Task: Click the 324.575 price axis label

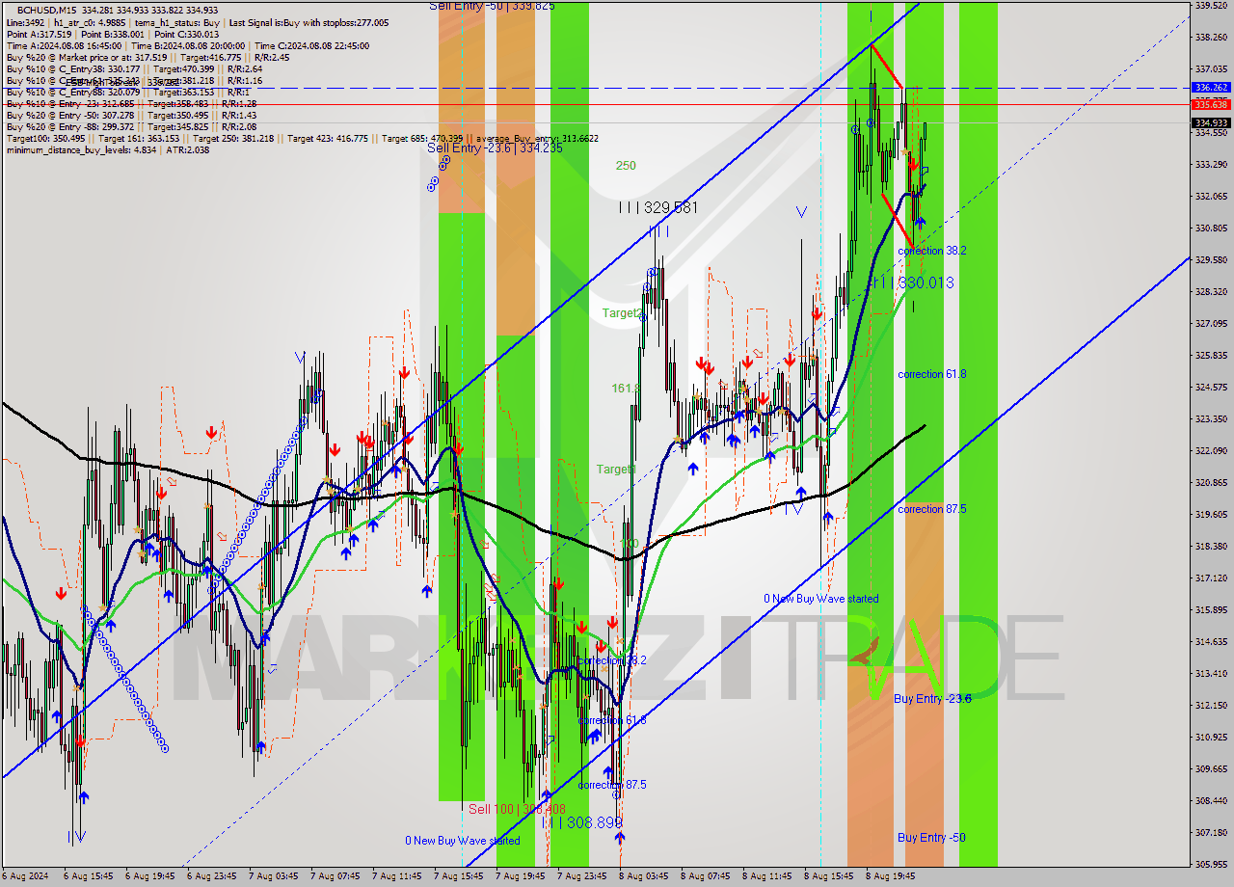Action: (1211, 388)
